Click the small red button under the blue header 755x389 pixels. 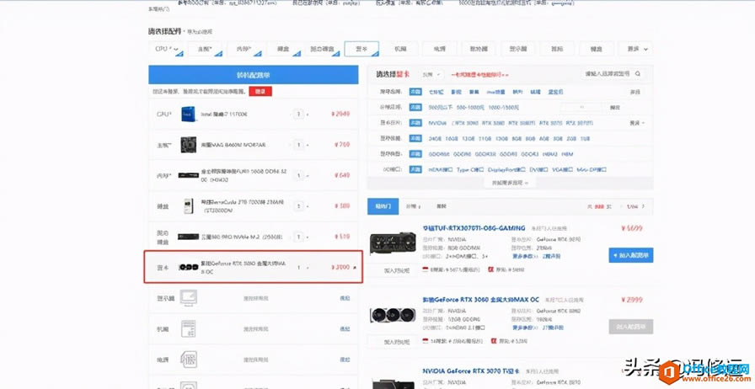click(x=260, y=92)
